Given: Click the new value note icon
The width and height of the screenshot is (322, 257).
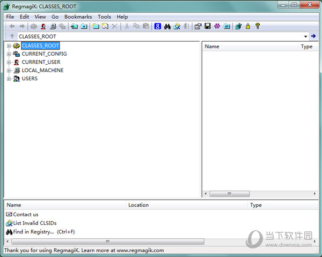Looking at the screenshot, I should click(x=105, y=26).
